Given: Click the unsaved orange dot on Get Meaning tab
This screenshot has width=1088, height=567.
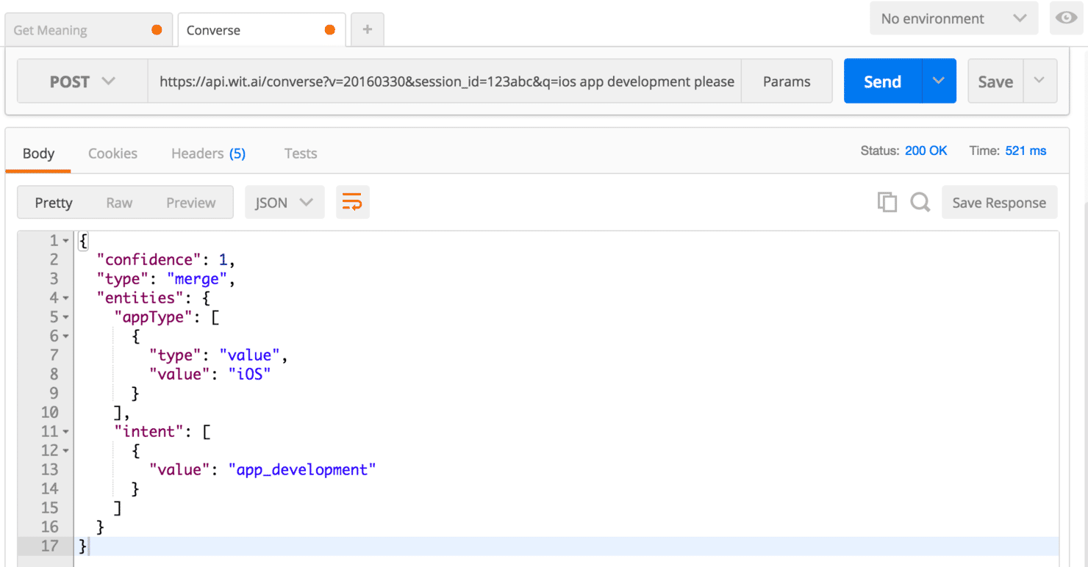Looking at the screenshot, I should (x=157, y=30).
